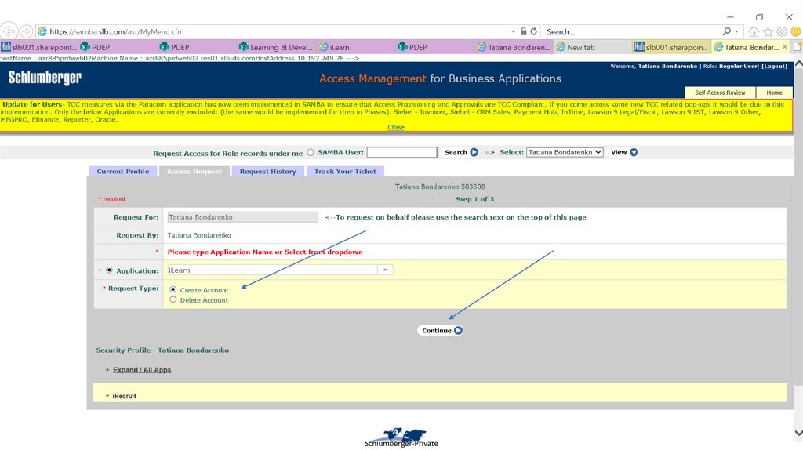Click the browser Forward arrow button
This screenshot has width=803, height=450.
[27, 31]
